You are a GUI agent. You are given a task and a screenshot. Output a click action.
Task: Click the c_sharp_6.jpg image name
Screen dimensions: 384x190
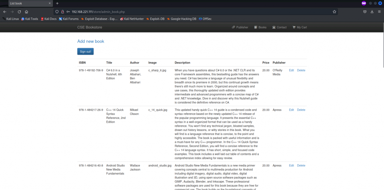pos(157,70)
